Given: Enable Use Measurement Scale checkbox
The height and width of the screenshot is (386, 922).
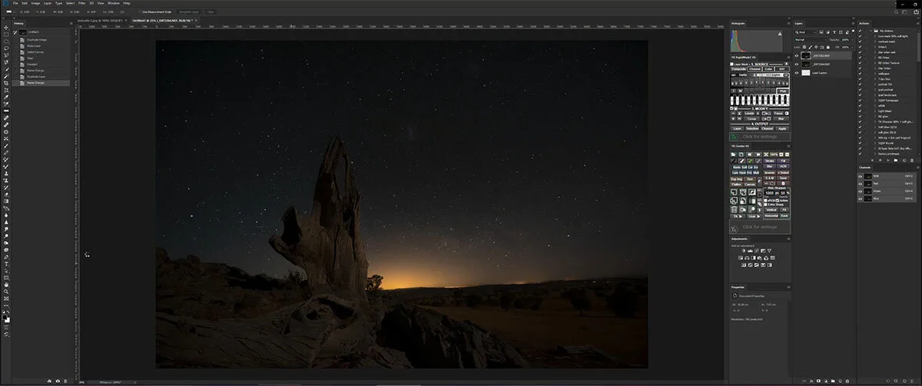Looking at the screenshot, I should click(x=140, y=12).
